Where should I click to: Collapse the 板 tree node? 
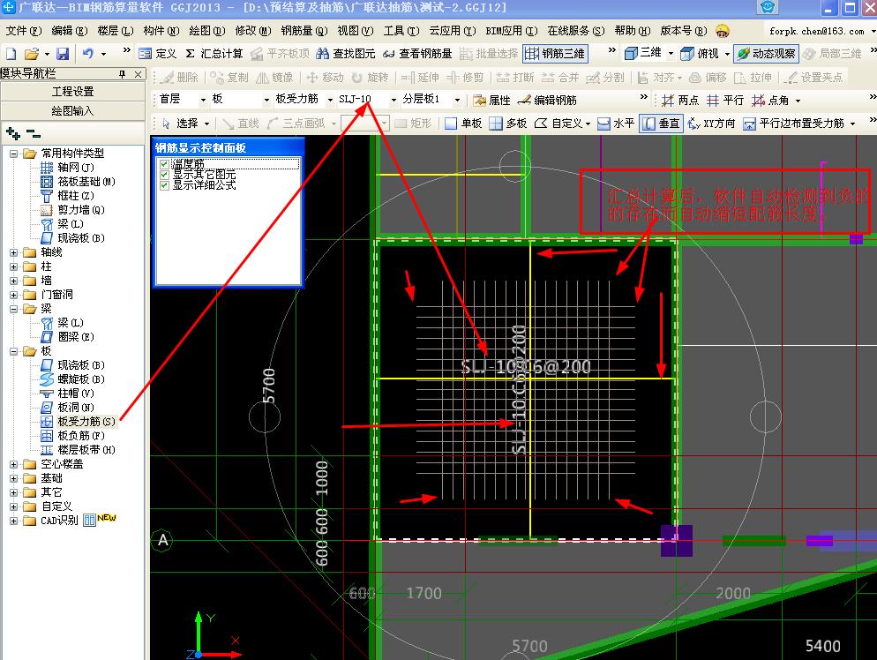(x=14, y=351)
